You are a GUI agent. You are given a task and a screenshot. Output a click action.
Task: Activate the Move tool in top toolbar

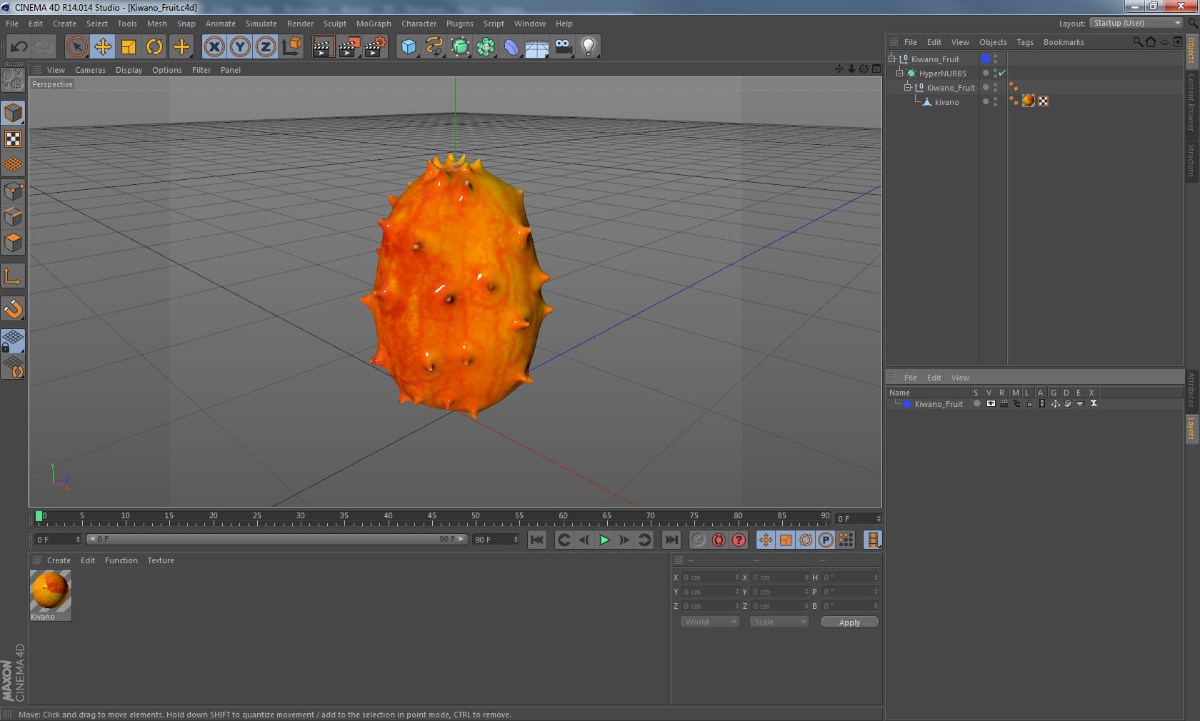click(x=103, y=47)
